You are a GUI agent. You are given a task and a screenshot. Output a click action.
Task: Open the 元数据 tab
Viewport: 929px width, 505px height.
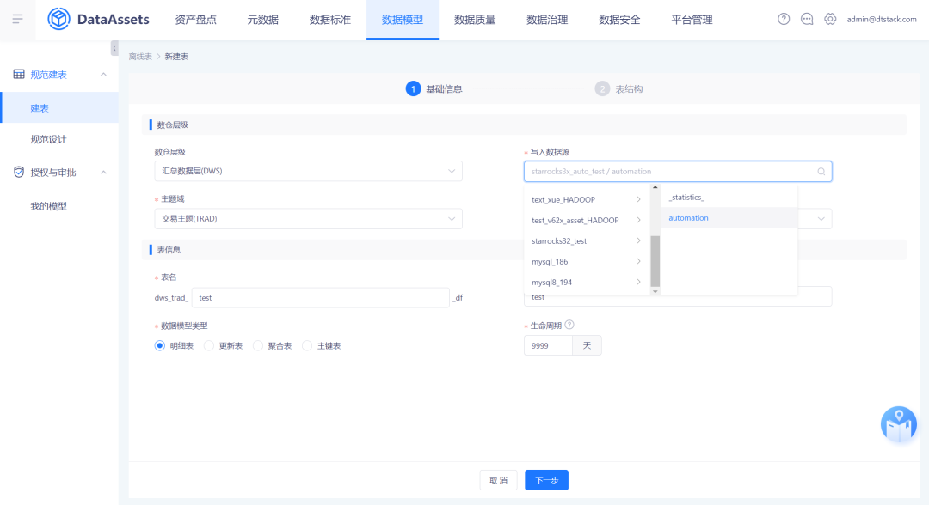point(262,20)
